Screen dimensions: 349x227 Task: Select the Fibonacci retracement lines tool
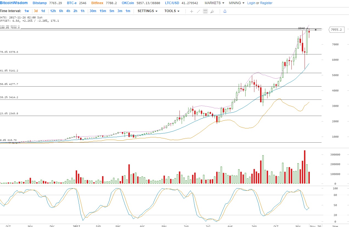[x=205, y=11]
